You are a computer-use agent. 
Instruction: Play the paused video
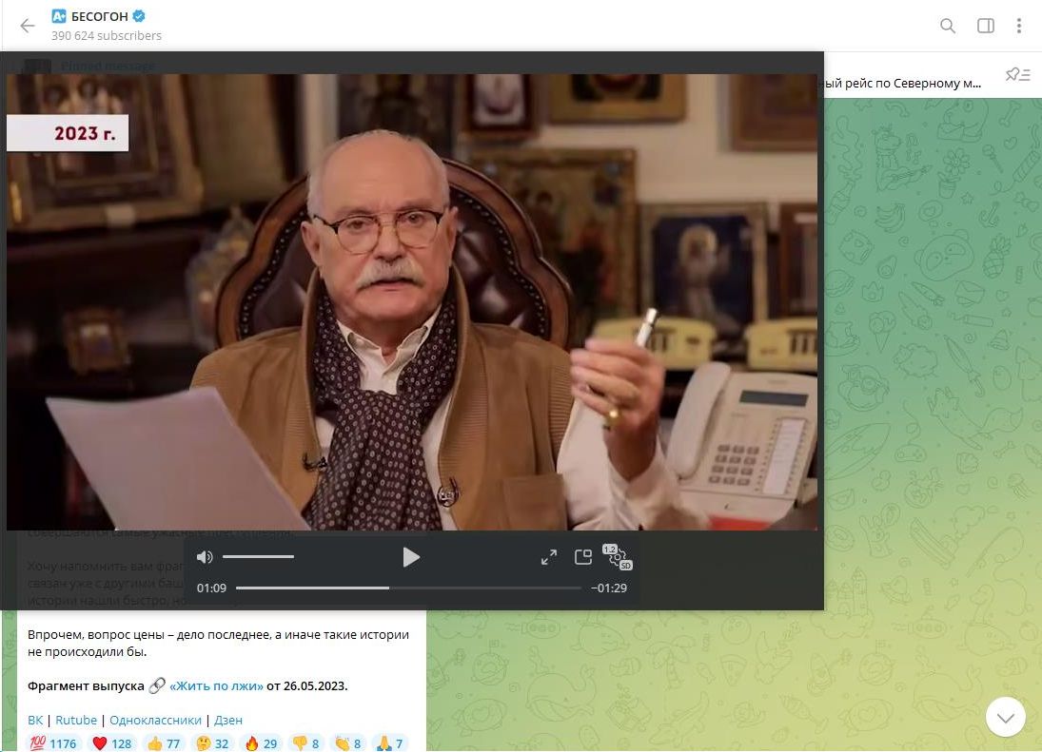click(x=411, y=557)
